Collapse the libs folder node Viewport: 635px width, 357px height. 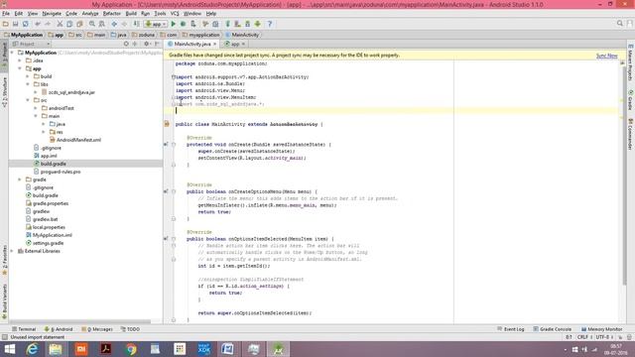(x=28, y=84)
